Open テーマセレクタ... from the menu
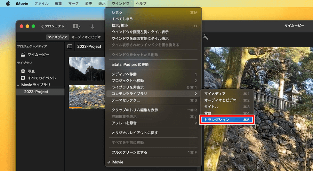Image resolution: width=313 pixels, height=171 pixels. (x=153, y=100)
